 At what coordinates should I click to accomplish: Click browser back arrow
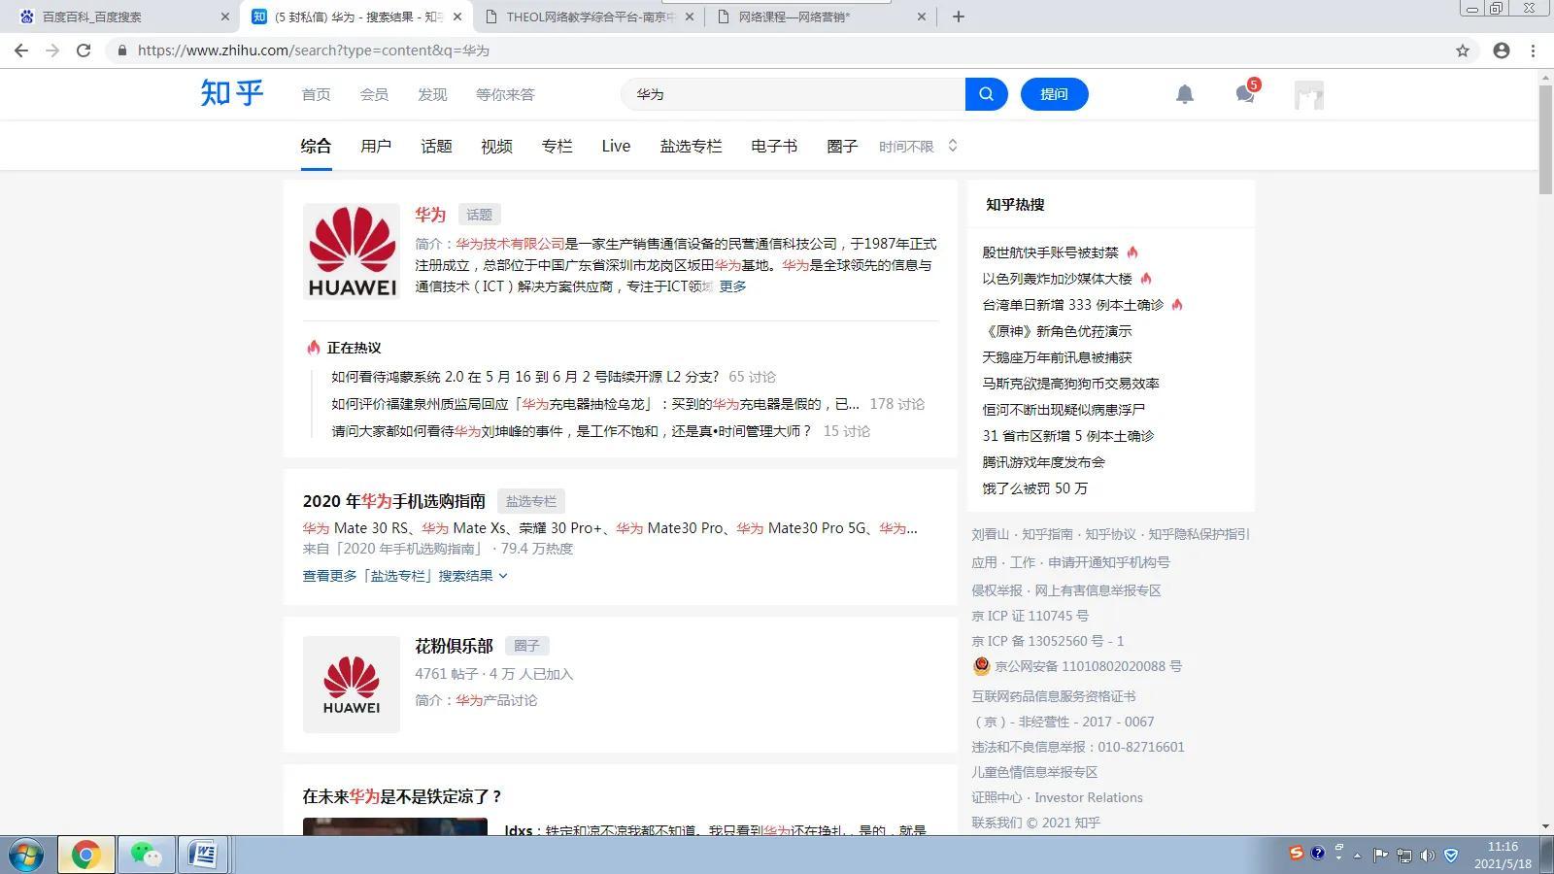click(21, 50)
